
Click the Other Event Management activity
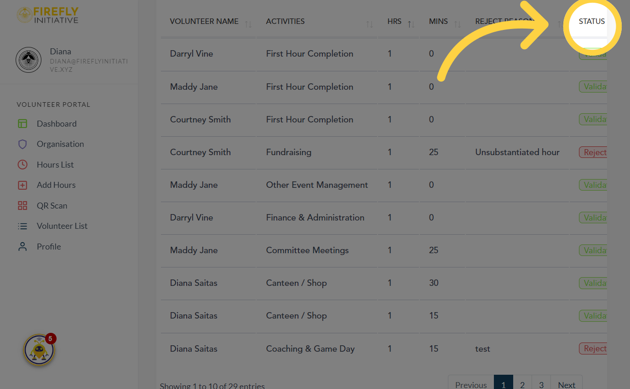point(317,185)
